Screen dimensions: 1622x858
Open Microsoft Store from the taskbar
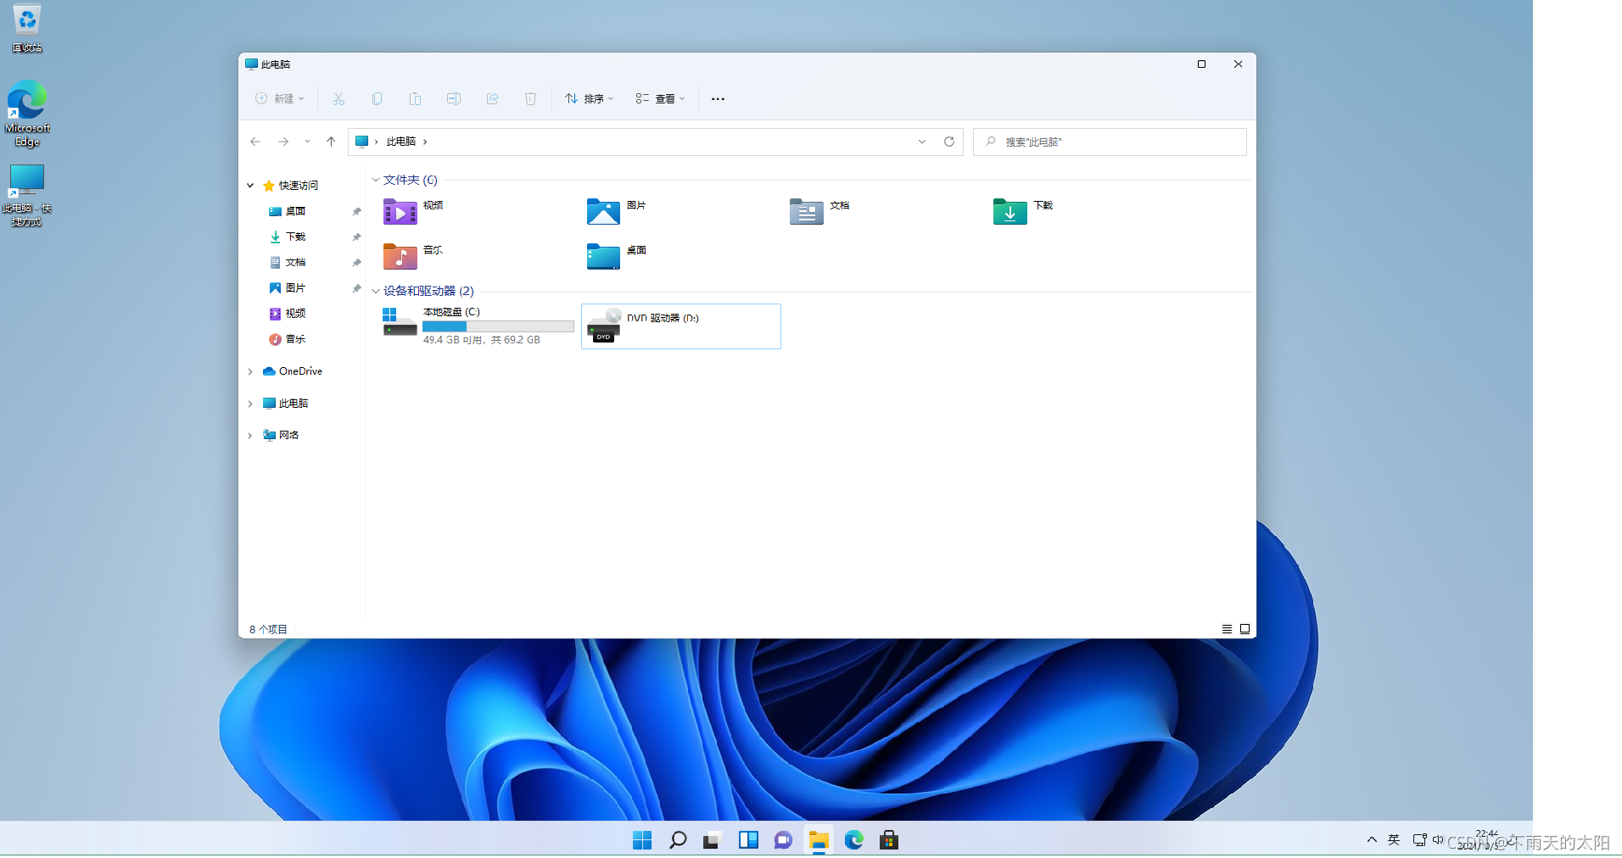click(889, 840)
